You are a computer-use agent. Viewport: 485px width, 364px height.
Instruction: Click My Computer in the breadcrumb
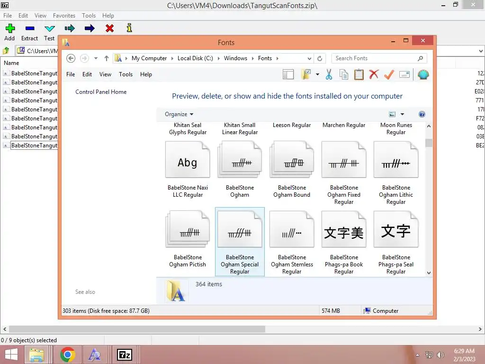[149, 58]
